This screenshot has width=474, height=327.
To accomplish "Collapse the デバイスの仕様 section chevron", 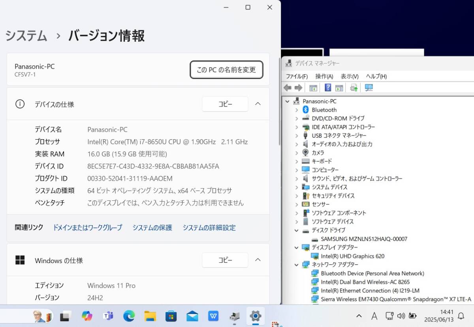I will tap(258, 104).
